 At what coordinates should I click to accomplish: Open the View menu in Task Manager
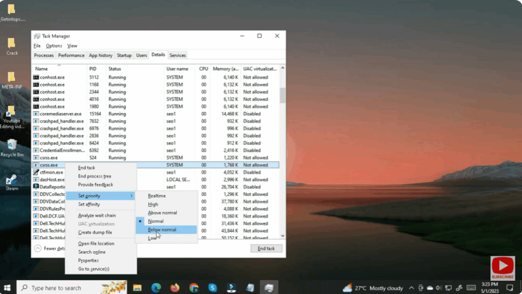pyautogui.click(x=72, y=45)
